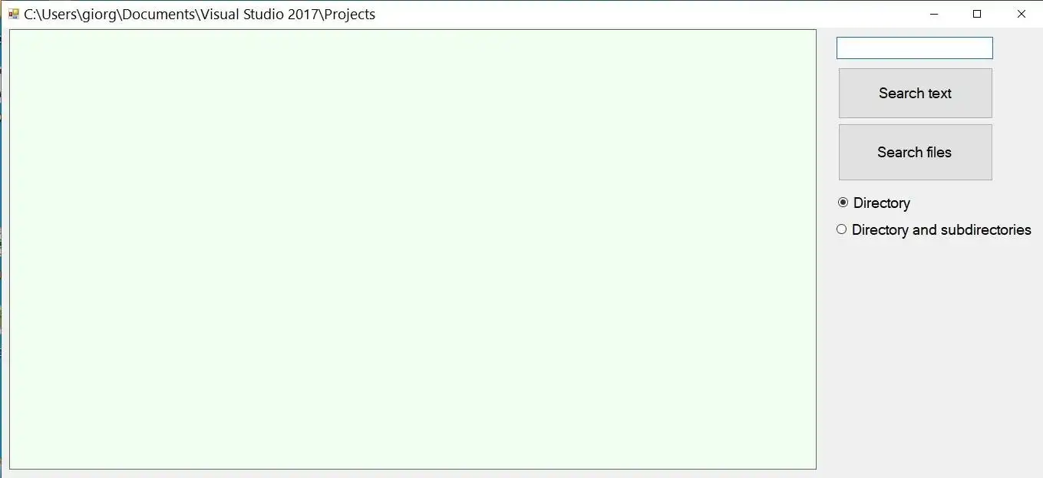Click the title bar path text

pyautogui.click(x=200, y=14)
